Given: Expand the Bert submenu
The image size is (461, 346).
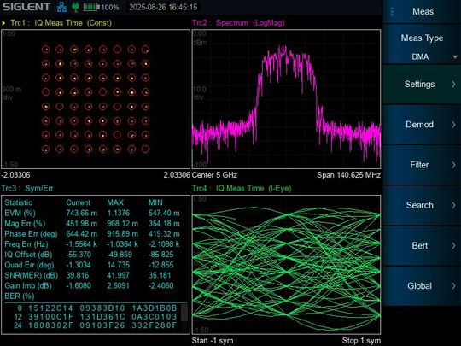Looking at the screenshot, I should (422, 245).
